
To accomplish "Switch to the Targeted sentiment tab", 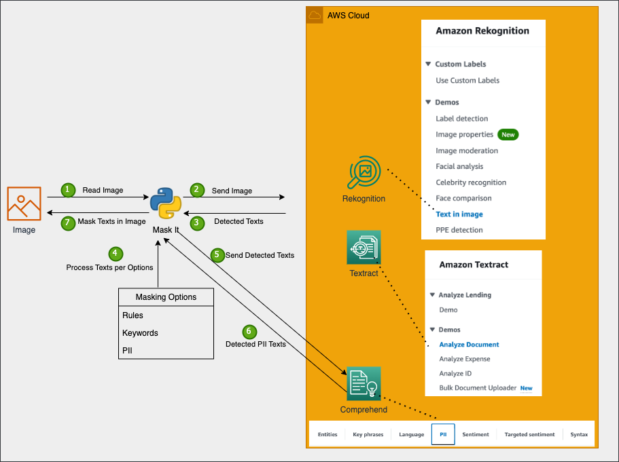I will point(529,434).
